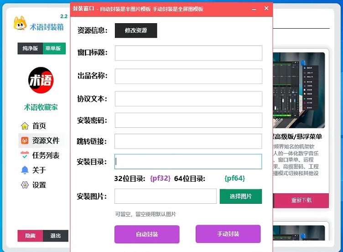Image resolution: width=343 pixels, height=252 pixels.
Task: Focus the 出品名称 input field
Action: (188, 76)
